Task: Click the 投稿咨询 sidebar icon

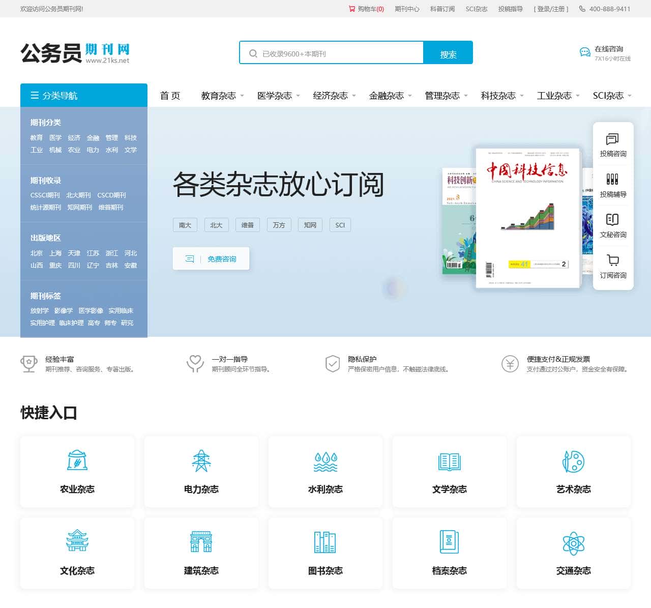Action: pos(612,138)
